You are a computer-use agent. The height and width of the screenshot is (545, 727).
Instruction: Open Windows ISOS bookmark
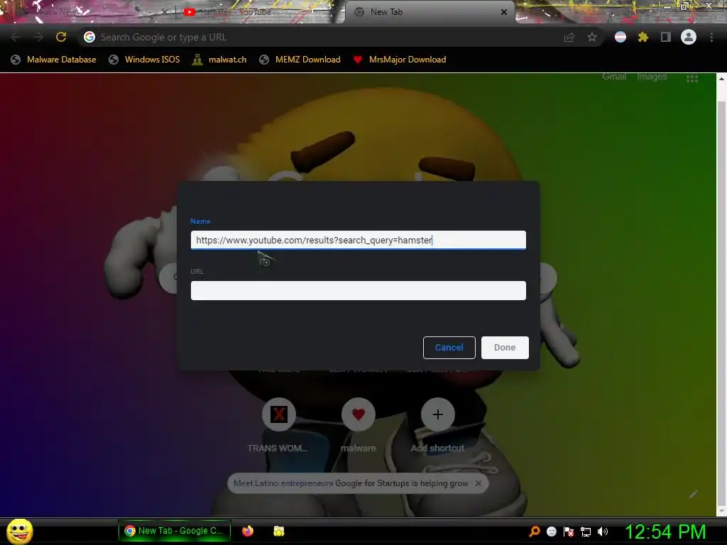pyautogui.click(x=144, y=60)
